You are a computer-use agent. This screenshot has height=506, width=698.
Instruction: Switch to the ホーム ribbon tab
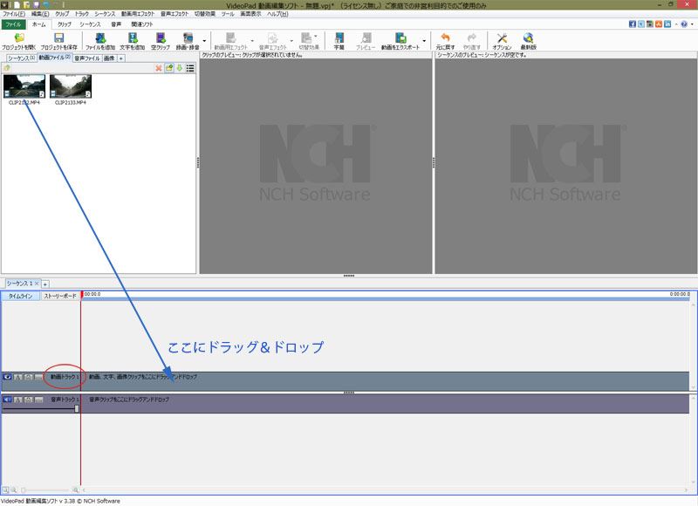click(x=38, y=24)
